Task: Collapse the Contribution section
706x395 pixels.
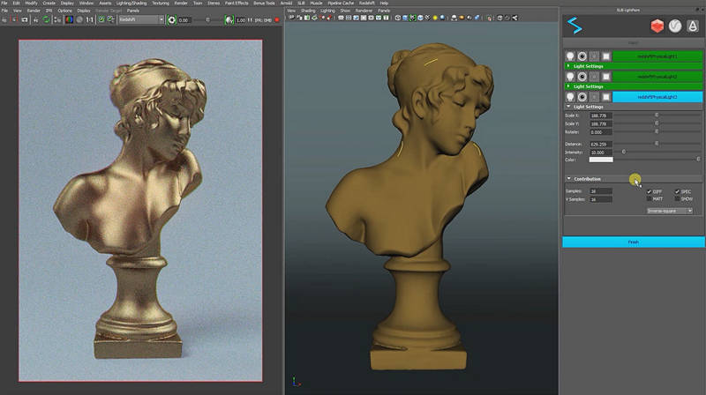Action: coord(568,179)
